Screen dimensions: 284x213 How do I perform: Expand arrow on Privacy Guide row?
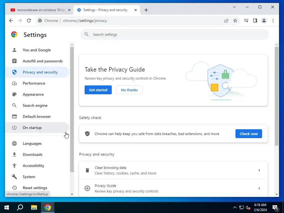tap(259, 188)
